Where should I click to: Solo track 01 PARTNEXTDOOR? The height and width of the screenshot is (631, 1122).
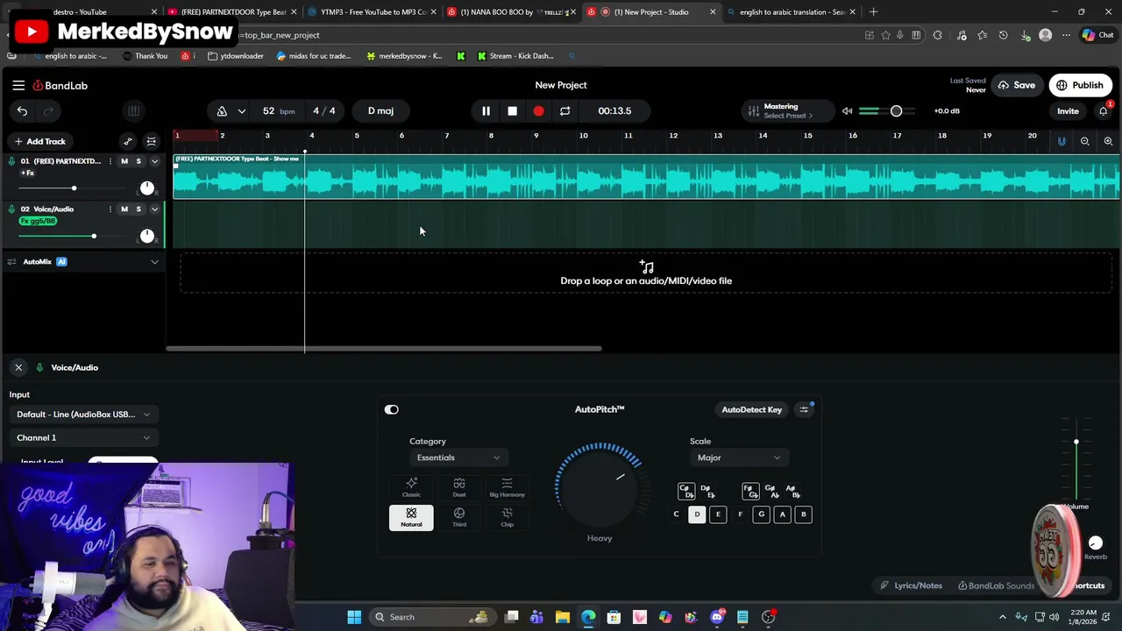pyautogui.click(x=138, y=161)
